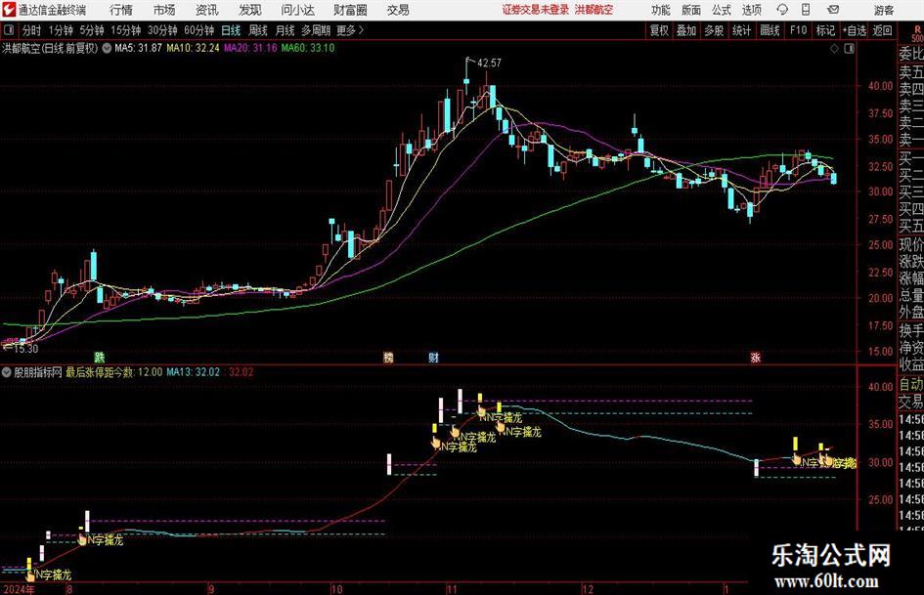
Task: Open the 选项 menu
Action: pyautogui.click(x=751, y=10)
